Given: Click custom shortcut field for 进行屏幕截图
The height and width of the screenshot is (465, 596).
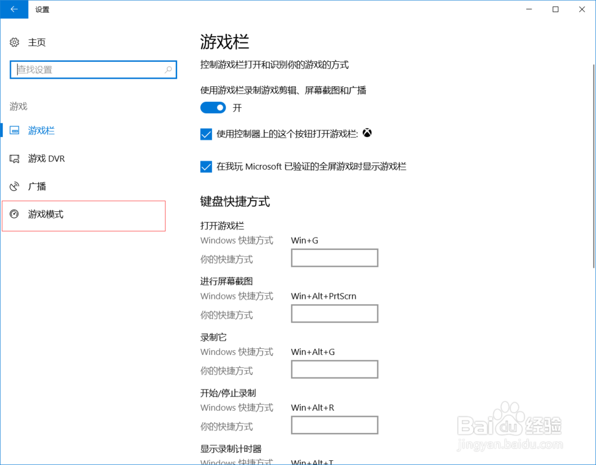Looking at the screenshot, I should (x=334, y=314).
